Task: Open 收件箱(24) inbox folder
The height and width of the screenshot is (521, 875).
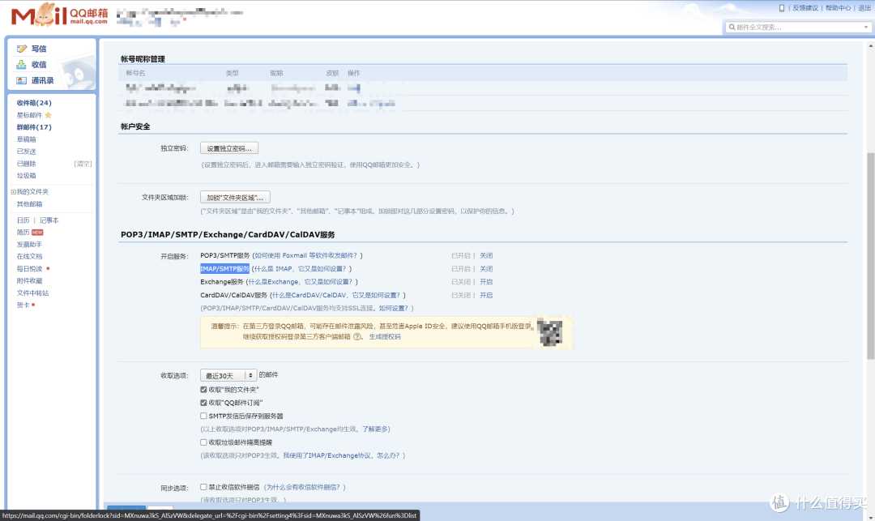Action: click(x=34, y=103)
